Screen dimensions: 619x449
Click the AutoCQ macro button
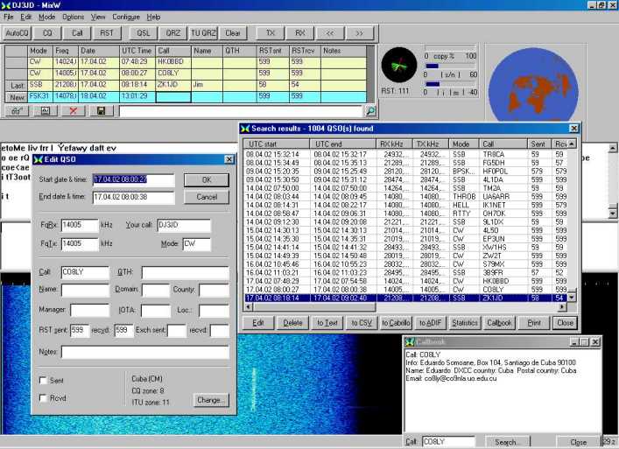[x=17, y=33]
